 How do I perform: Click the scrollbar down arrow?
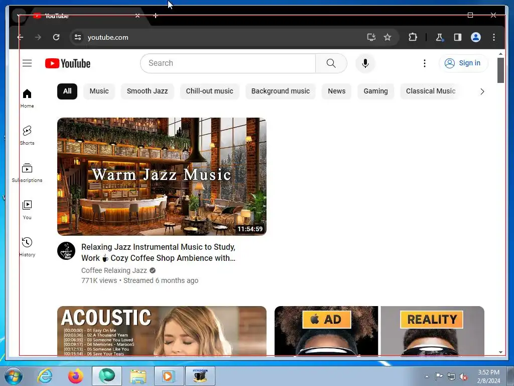point(500,352)
